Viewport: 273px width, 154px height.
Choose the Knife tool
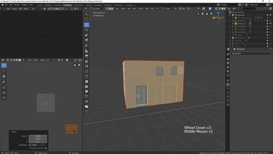point(87,77)
